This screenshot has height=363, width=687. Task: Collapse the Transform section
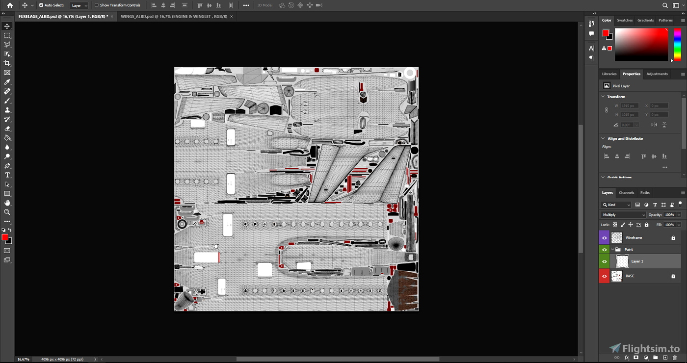[603, 97]
